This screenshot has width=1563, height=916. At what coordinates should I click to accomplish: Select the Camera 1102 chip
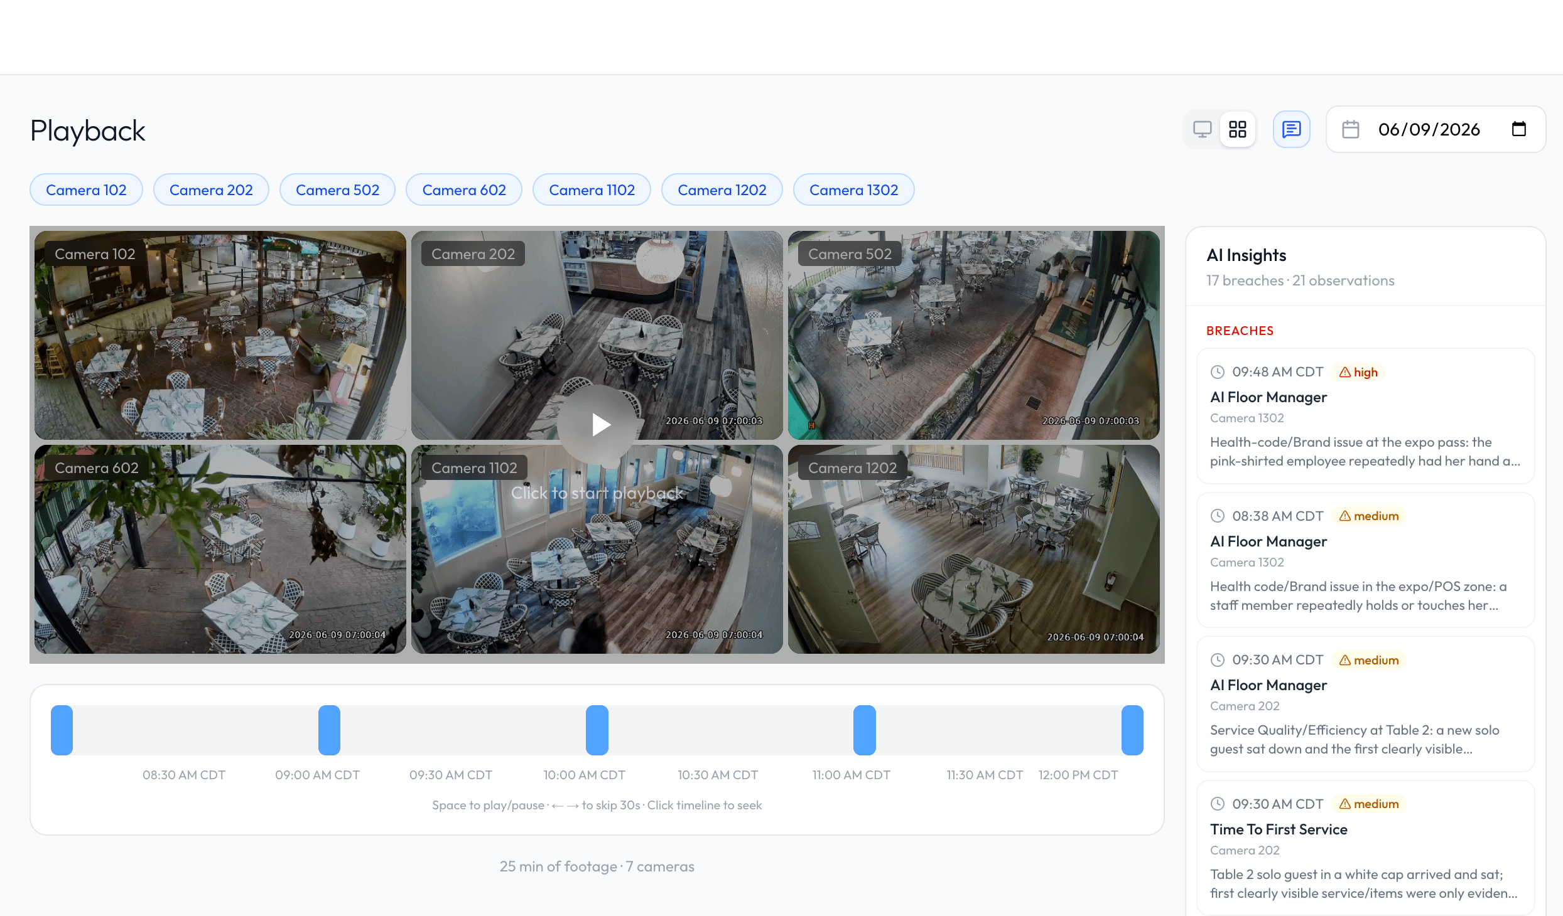pyautogui.click(x=592, y=189)
